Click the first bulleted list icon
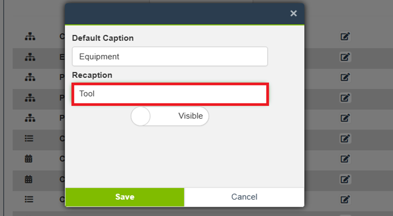Image resolution: width=393 pixels, height=216 pixels. coord(29,138)
